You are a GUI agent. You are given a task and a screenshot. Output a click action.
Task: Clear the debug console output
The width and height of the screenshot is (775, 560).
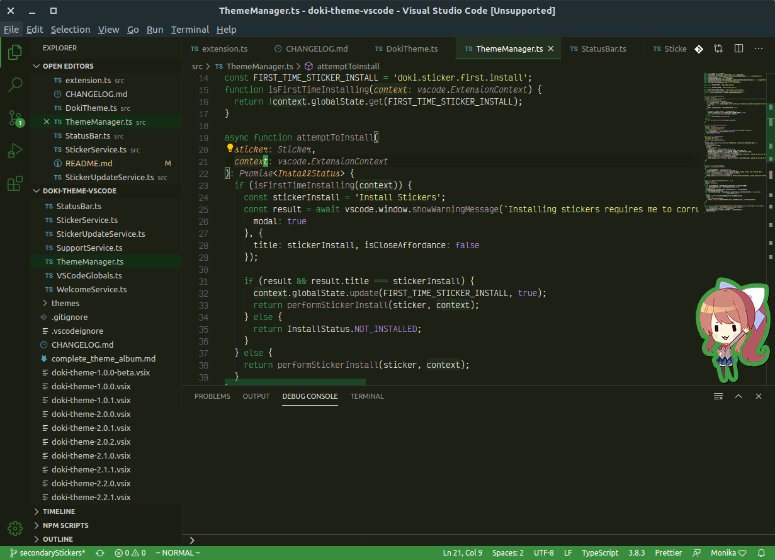(x=718, y=396)
